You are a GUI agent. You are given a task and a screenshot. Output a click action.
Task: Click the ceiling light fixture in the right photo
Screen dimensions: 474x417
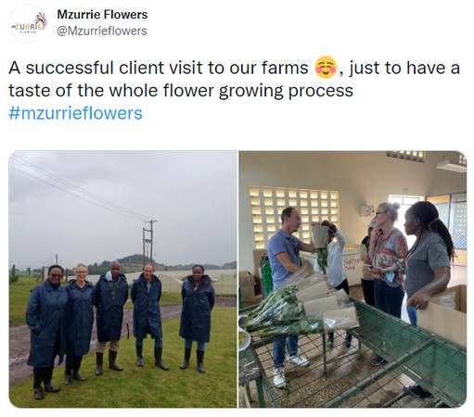tap(452, 167)
